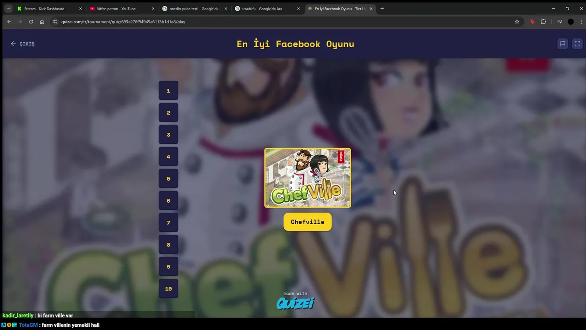Reload the page with refresh icon
Viewport: 586px width, 330px height.
pyautogui.click(x=31, y=22)
